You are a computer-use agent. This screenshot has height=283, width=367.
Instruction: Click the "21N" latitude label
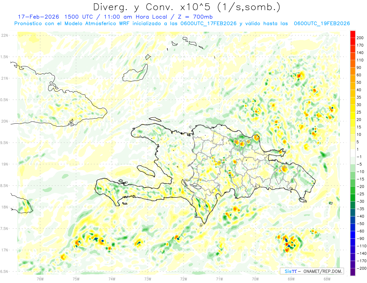point(5,78)
